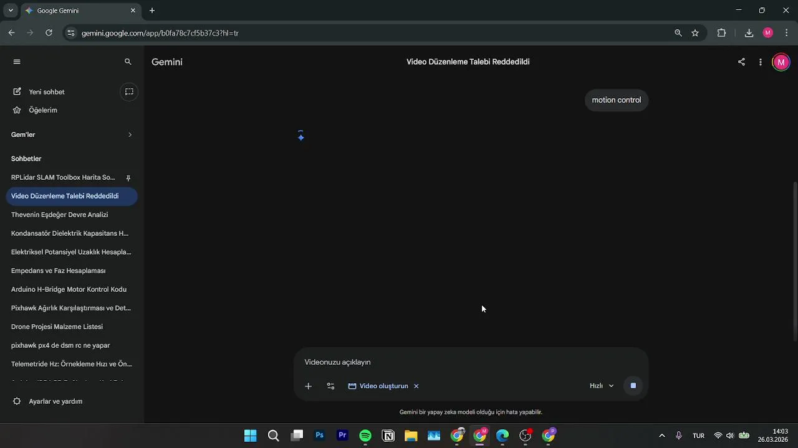Open the Chrome three-dot menu
The image size is (798, 448).
point(787,33)
